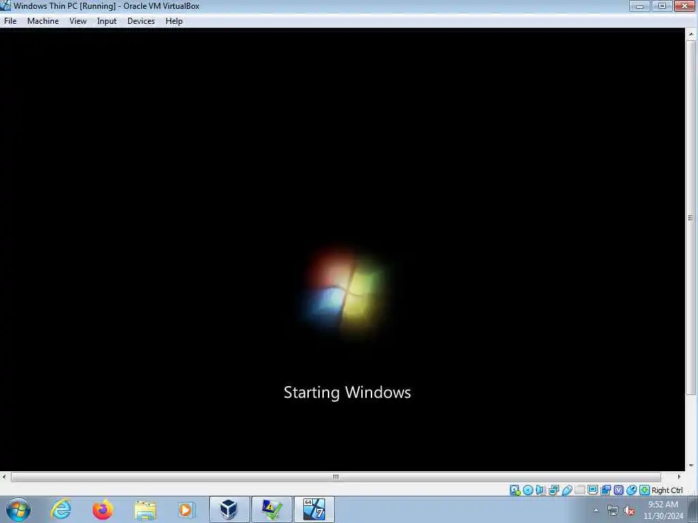
Task: Click the USB devices indicator icon
Action: pos(566,490)
